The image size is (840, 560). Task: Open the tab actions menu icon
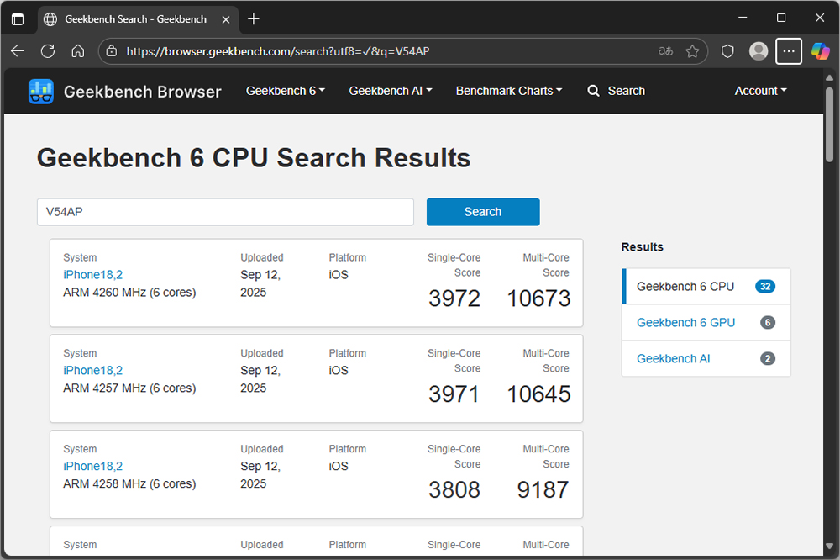pos(18,19)
